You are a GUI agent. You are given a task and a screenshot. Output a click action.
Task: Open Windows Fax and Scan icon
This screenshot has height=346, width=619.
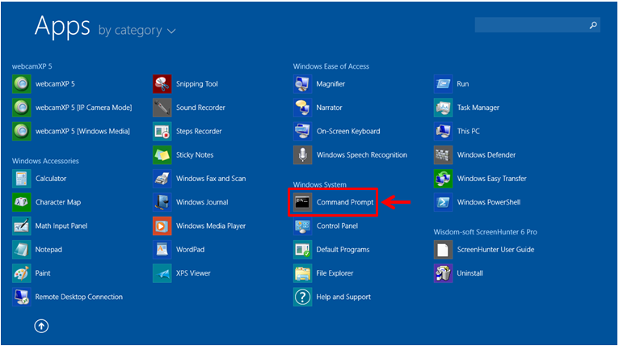162,179
